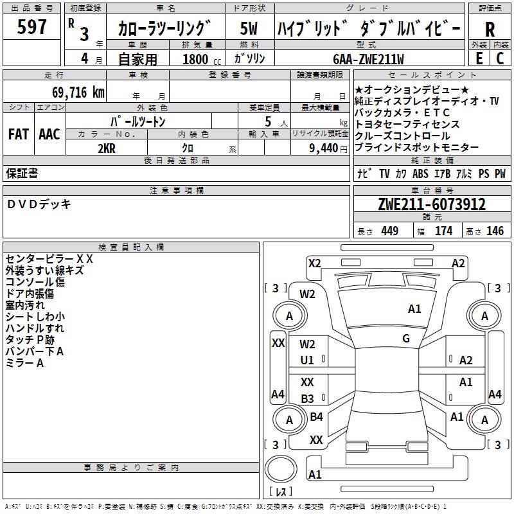The width and height of the screenshot is (514, 514).
Task: Click the "B3" mark on the diagram
Action: pyautogui.click(x=308, y=398)
